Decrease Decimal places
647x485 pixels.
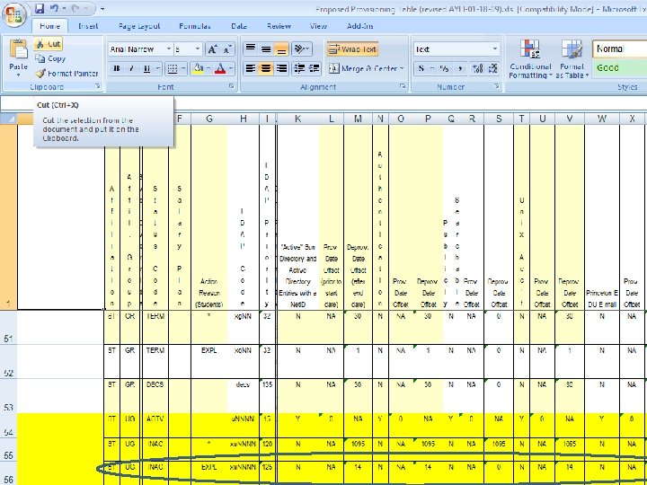click(x=493, y=68)
